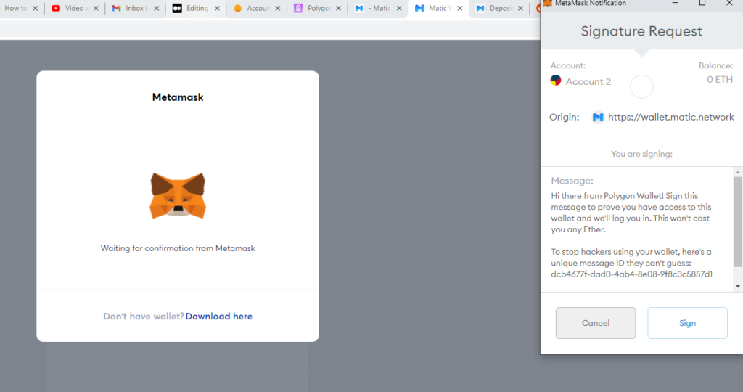Close the active Matic Wallet tab
The image size is (743, 392).
tap(458, 9)
